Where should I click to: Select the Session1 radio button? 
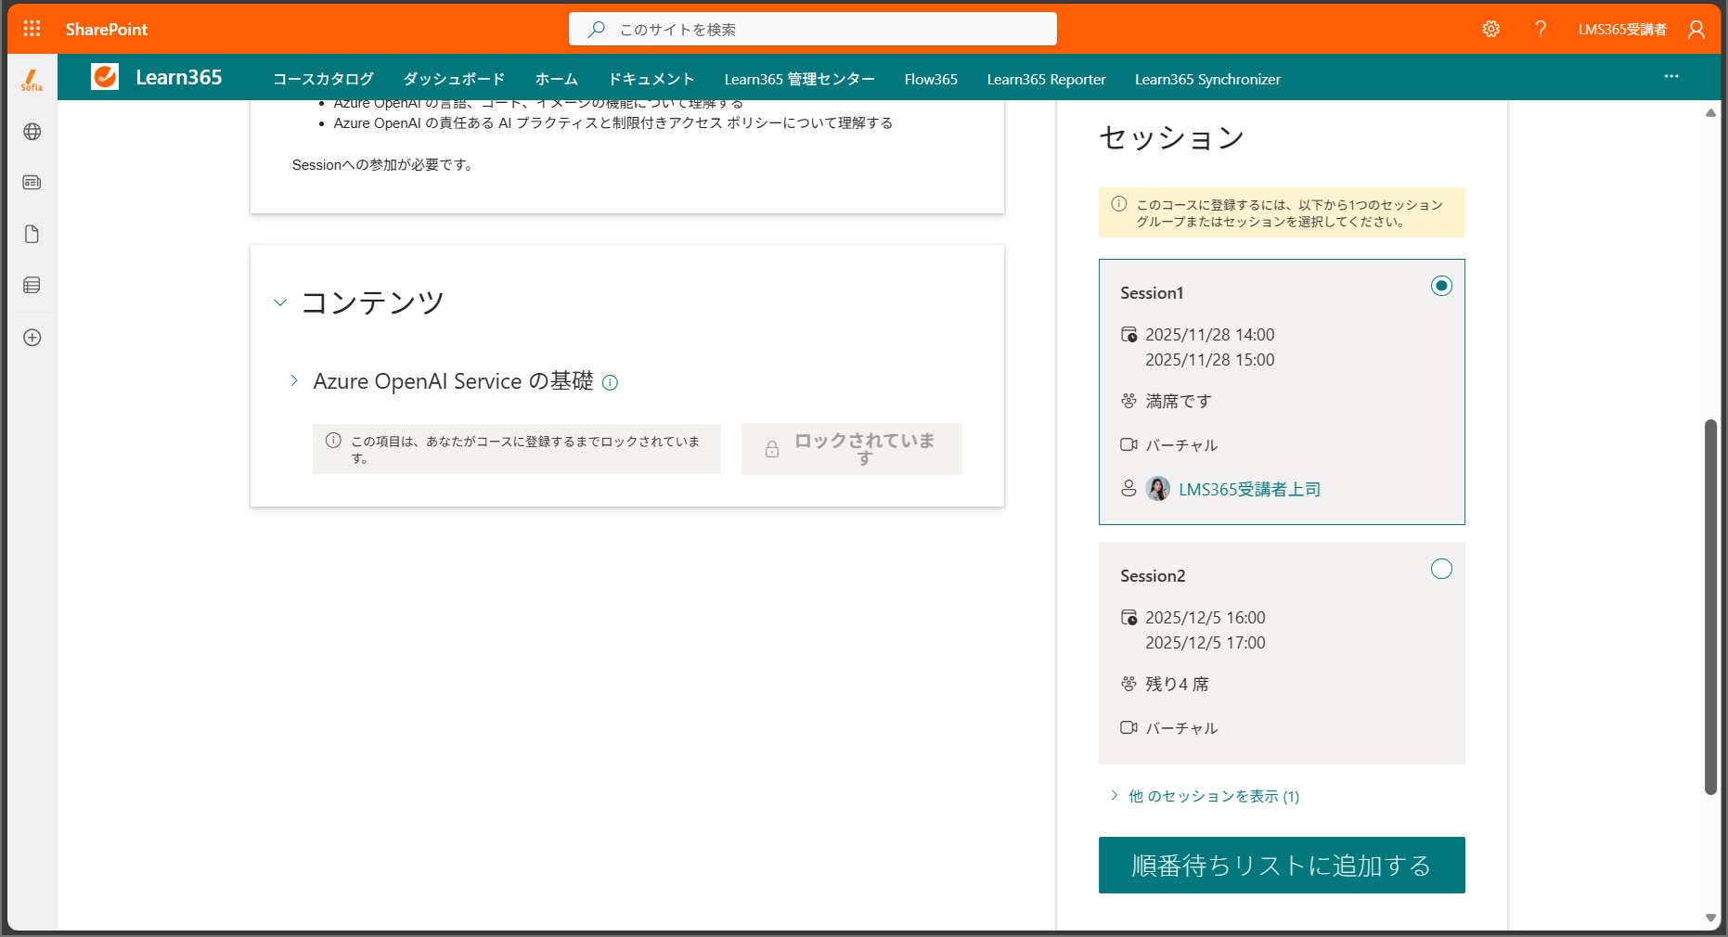1441,286
